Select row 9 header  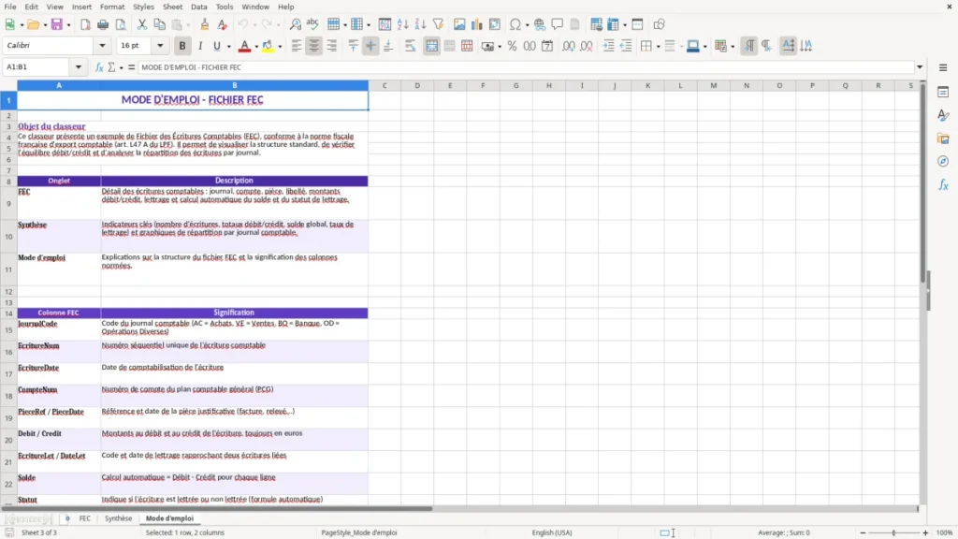pyautogui.click(x=8, y=203)
